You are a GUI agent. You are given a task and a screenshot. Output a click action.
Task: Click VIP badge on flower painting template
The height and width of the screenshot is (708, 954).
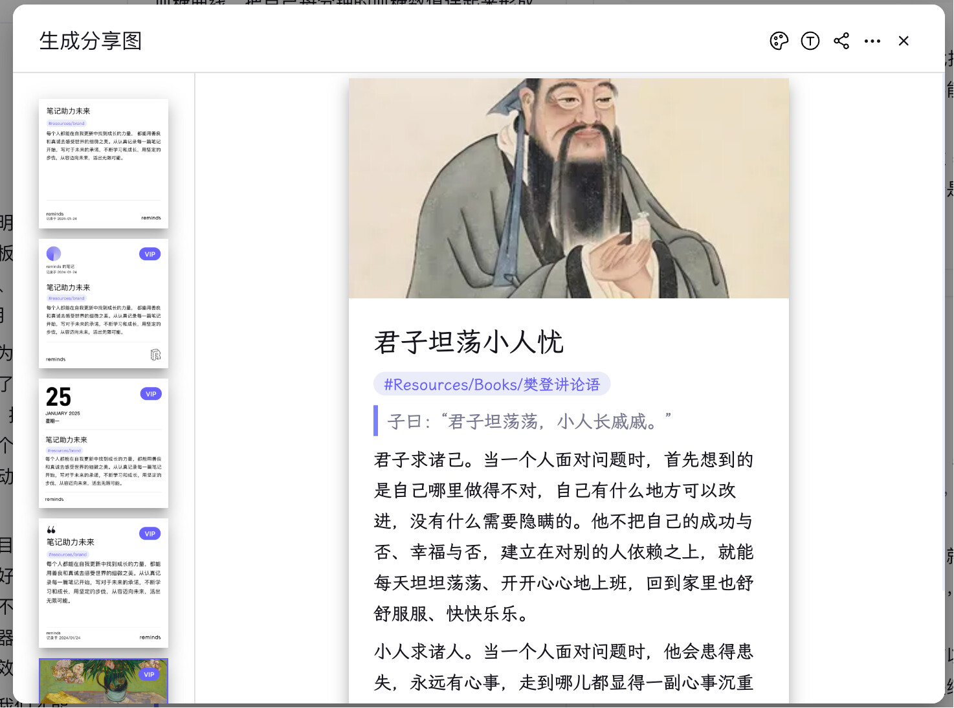point(149,674)
